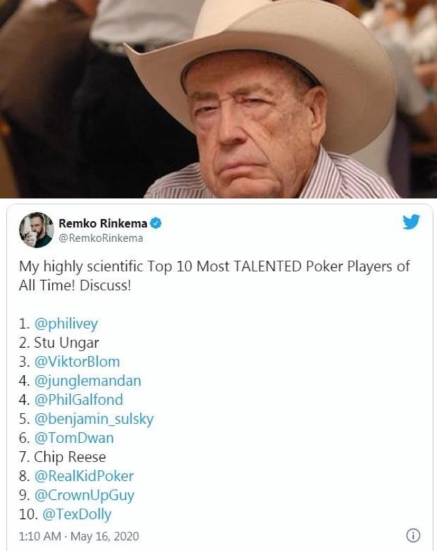Screen dimensions: 437x551
Task: Click the Twitter bird logo icon
Action: 411,222
